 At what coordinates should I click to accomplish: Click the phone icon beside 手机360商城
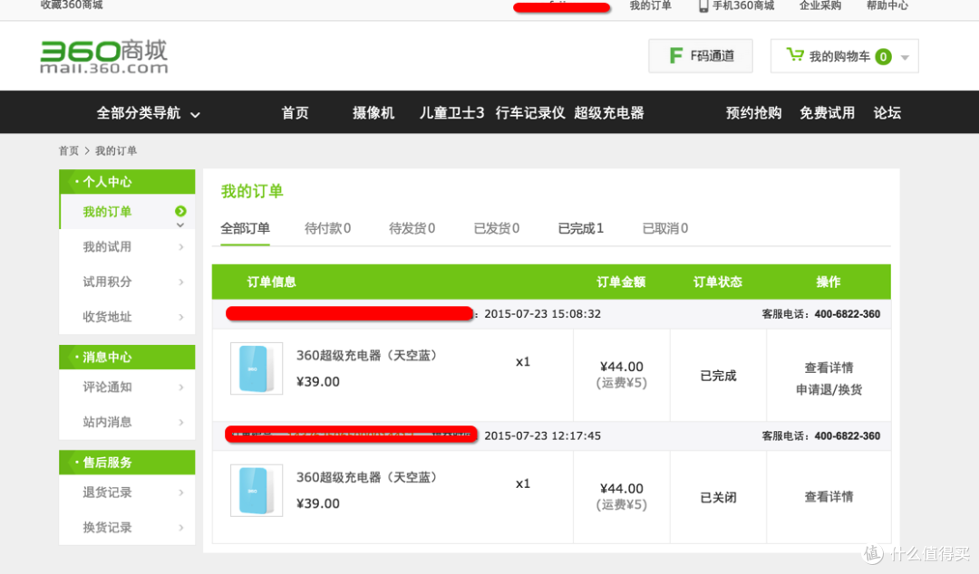click(x=703, y=5)
